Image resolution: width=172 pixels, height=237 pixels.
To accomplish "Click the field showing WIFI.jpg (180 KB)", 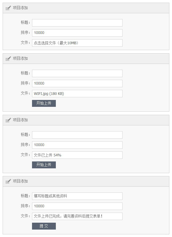I will pyautogui.click(x=77, y=94).
